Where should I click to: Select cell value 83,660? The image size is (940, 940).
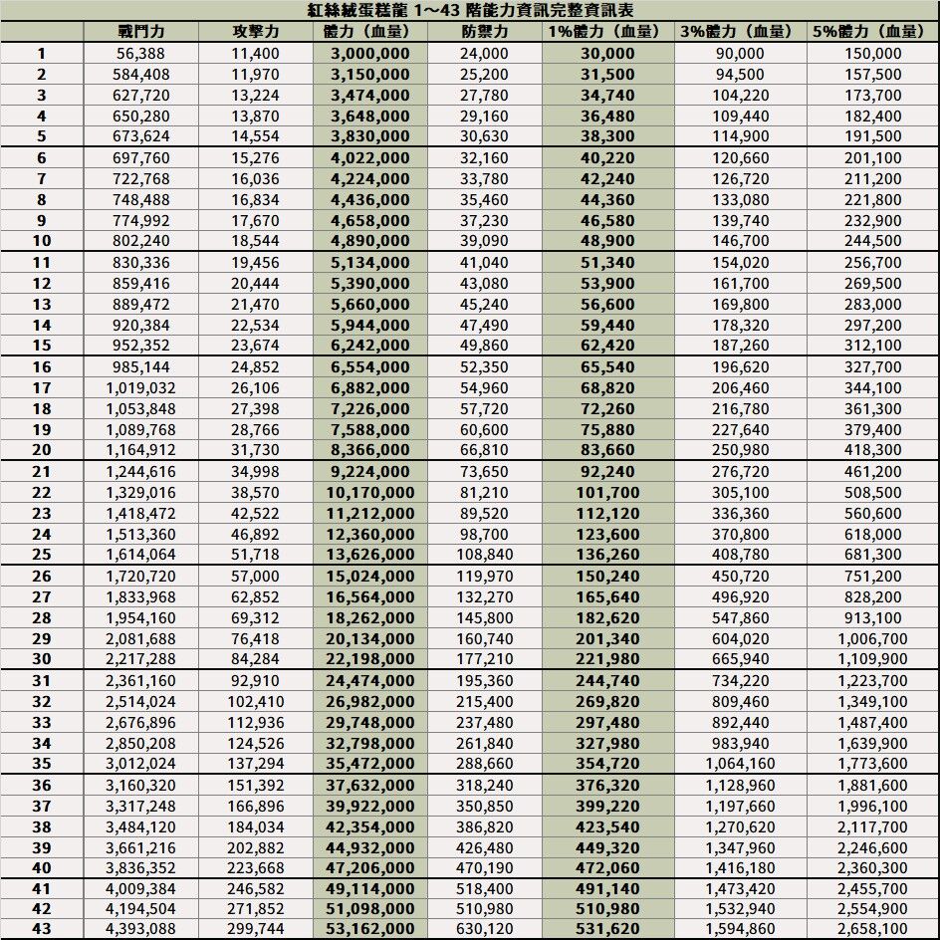point(607,450)
